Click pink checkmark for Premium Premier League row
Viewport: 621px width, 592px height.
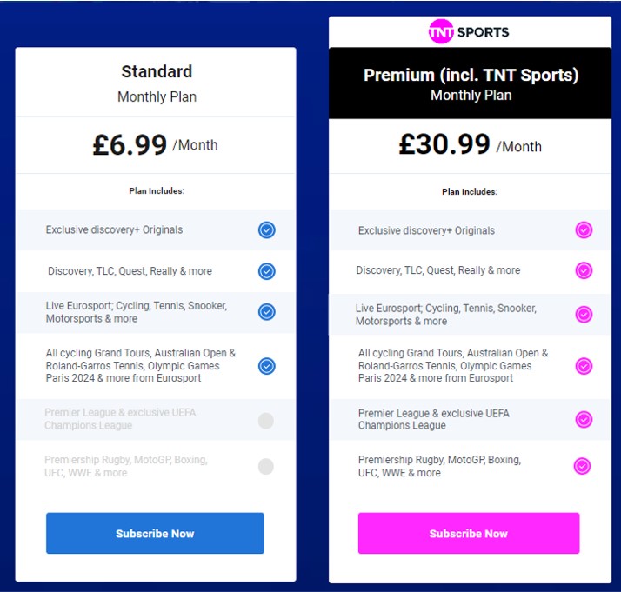(x=584, y=420)
